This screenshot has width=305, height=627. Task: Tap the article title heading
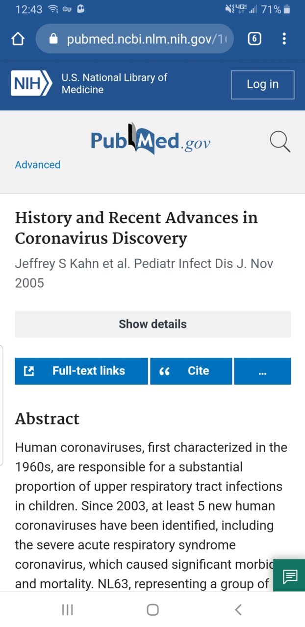pyautogui.click(x=136, y=228)
